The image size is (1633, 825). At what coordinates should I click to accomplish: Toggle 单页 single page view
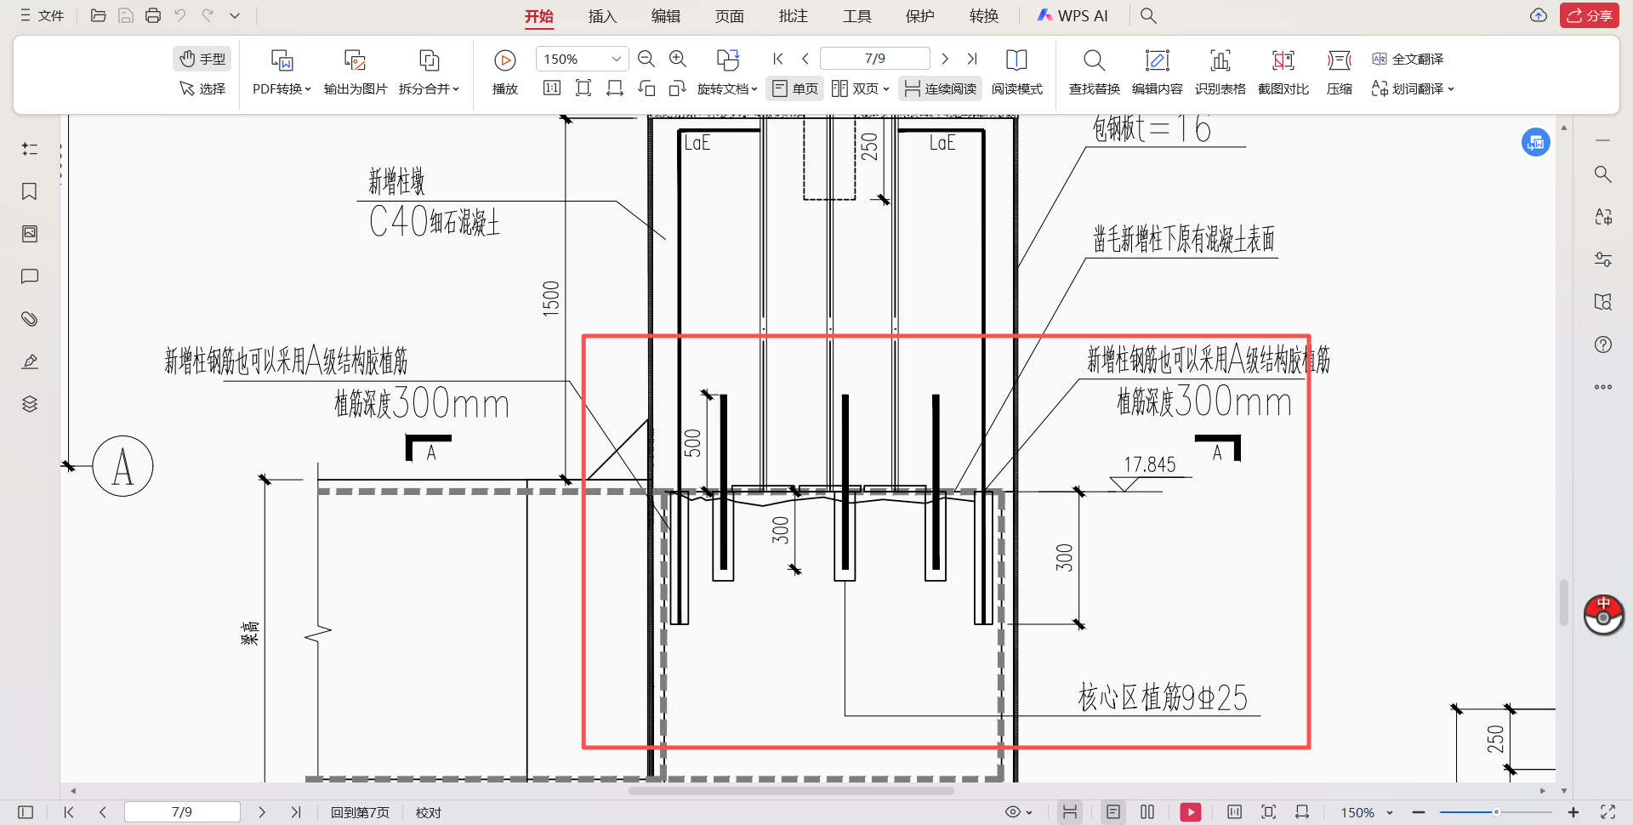click(x=795, y=88)
